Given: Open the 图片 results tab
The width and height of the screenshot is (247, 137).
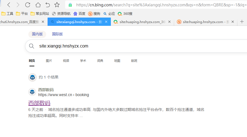Looking at the screenshot, I should (49, 61).
